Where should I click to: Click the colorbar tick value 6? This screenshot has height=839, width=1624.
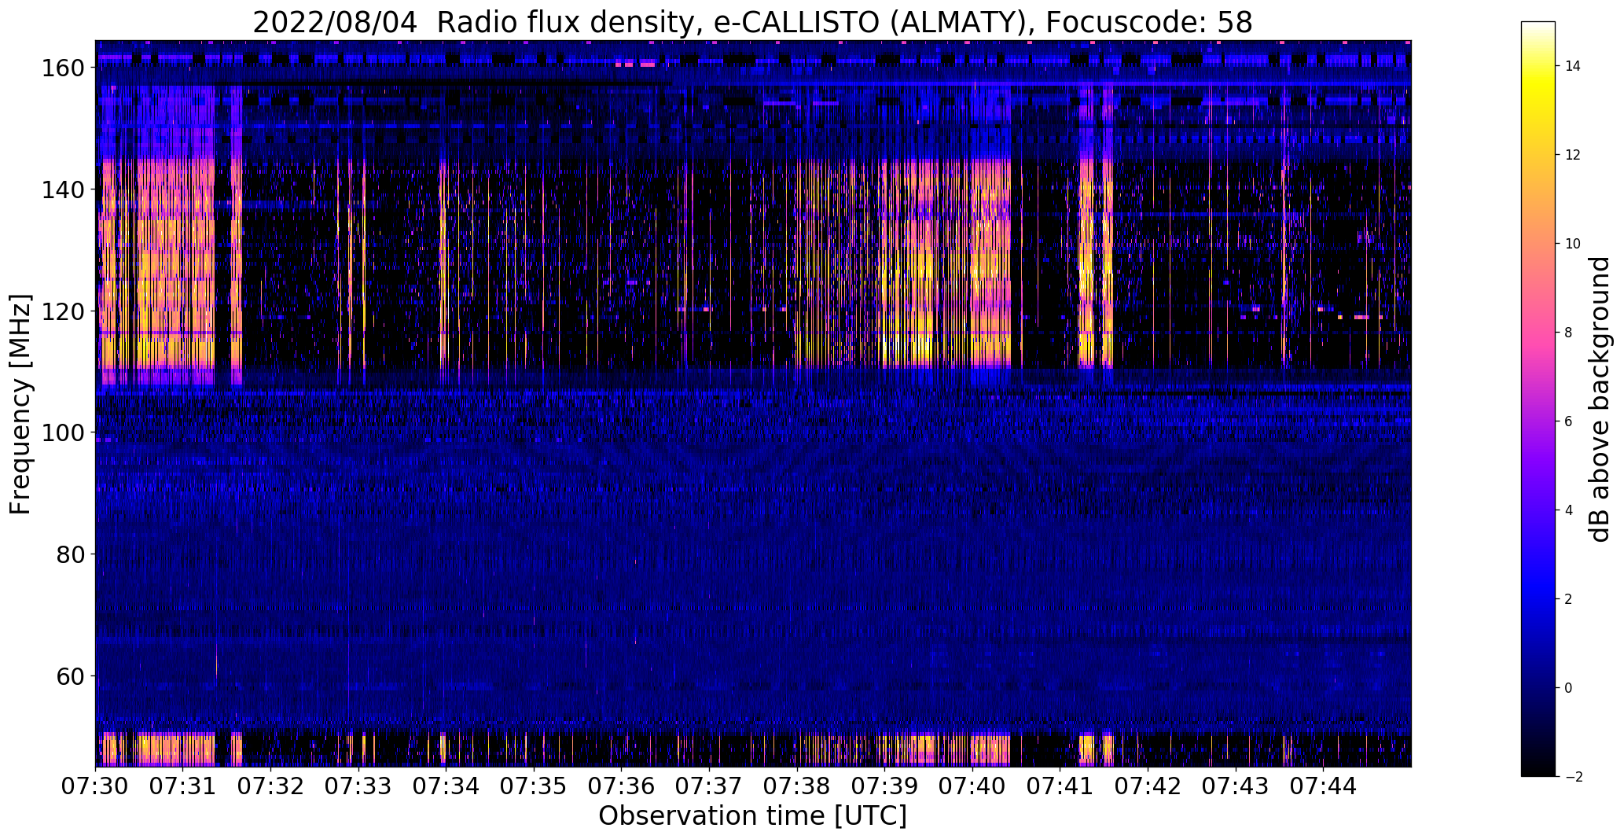[x=1569, y=422]
